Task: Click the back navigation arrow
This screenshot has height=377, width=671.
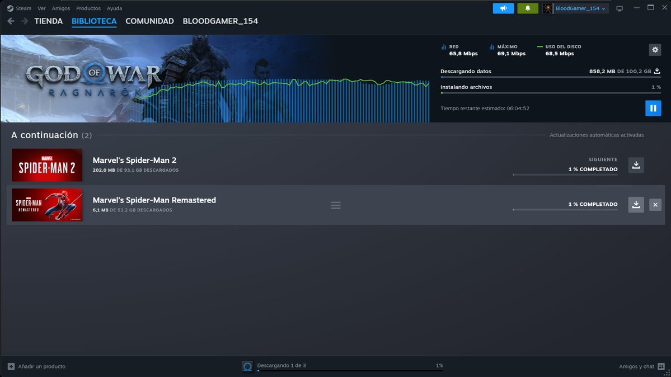Action: tap(11, 21)
